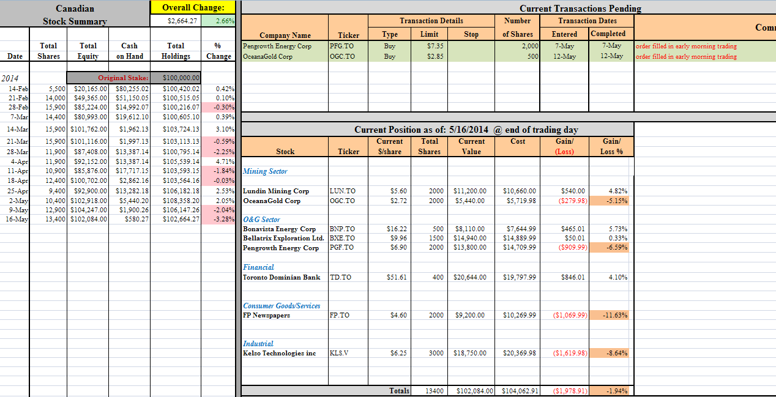Select the 4.71% change cell
The height and width of the screenshot is (397, 776).
coord(218,162)
